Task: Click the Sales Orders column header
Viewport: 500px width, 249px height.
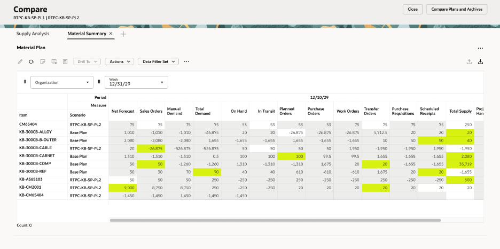Action: [x=151, y=111]
